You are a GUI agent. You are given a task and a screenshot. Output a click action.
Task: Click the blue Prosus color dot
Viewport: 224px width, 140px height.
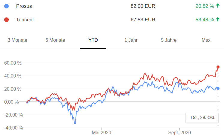click(x=7, y=6)
